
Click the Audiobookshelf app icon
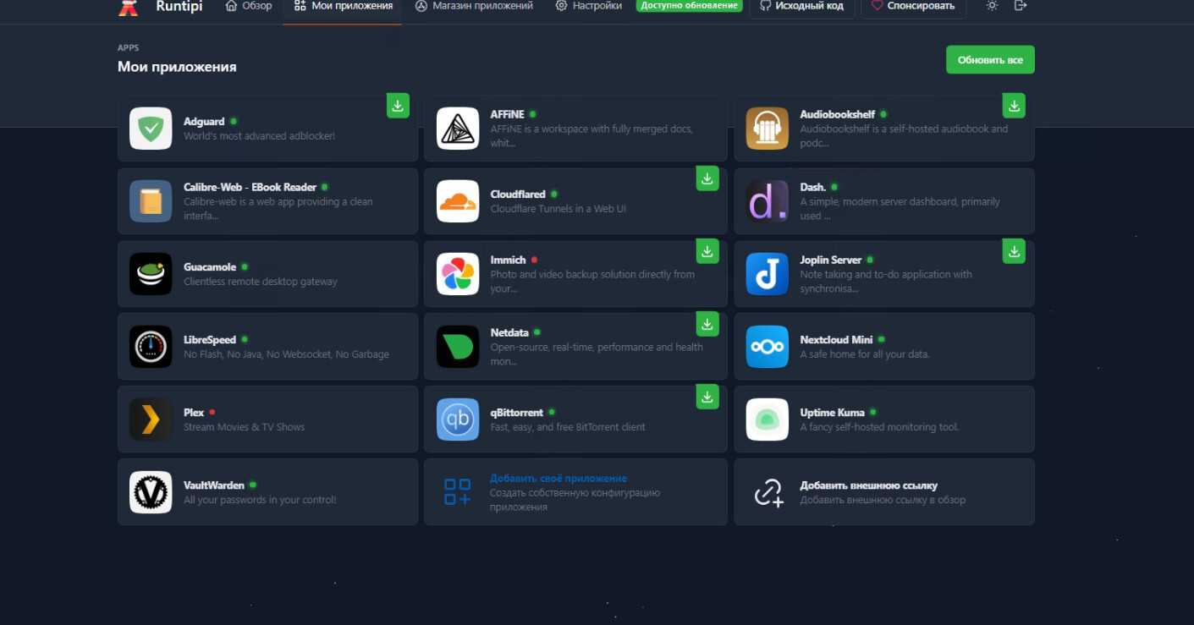pos(767,129)
